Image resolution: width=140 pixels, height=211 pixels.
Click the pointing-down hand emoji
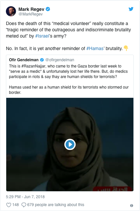point(126,48)
